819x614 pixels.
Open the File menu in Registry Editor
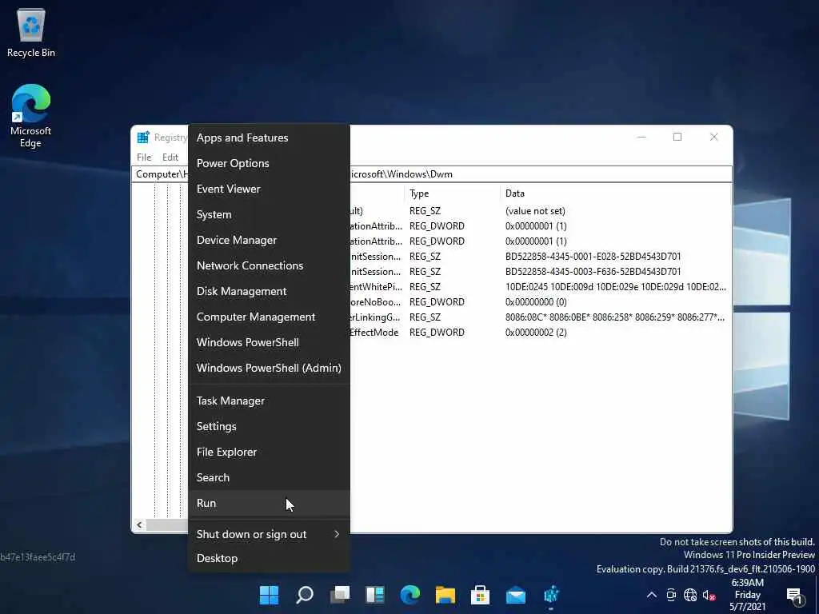point(144,157)
